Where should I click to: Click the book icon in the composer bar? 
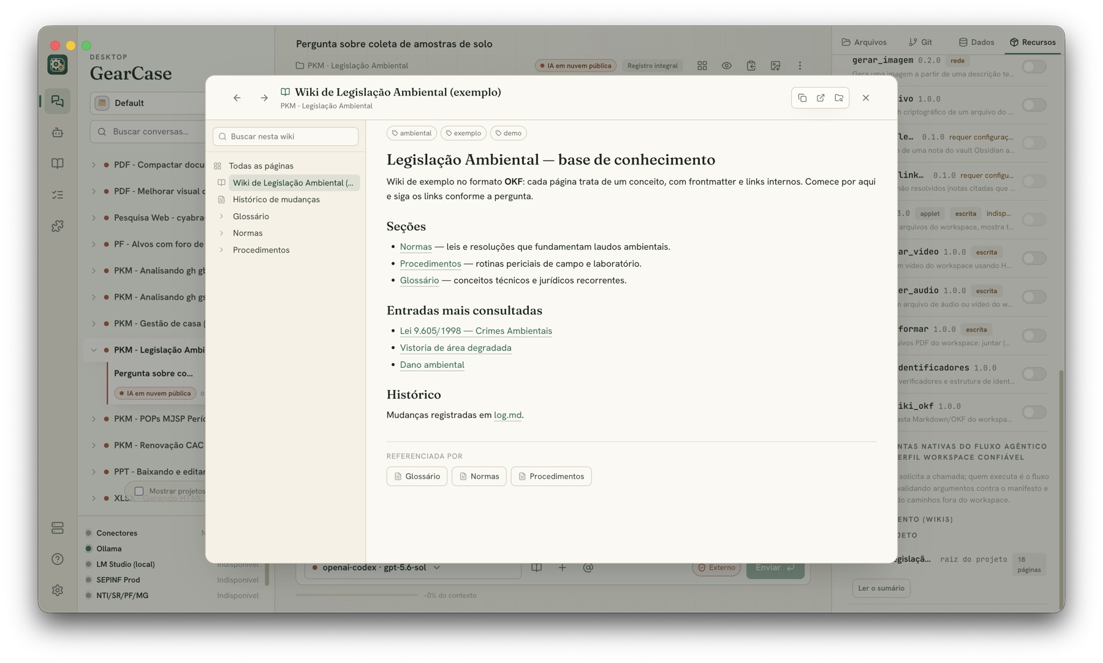coord(537,567)
